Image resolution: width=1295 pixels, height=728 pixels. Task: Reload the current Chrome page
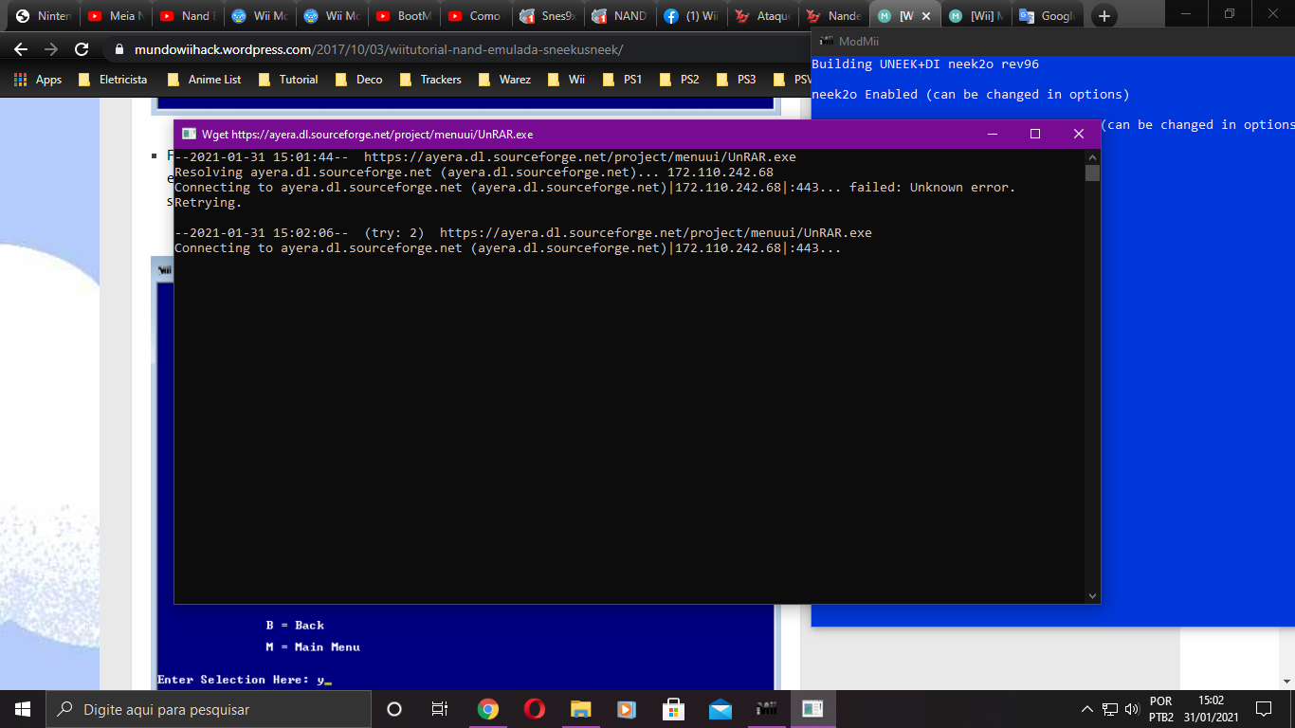tap(82, 49)
